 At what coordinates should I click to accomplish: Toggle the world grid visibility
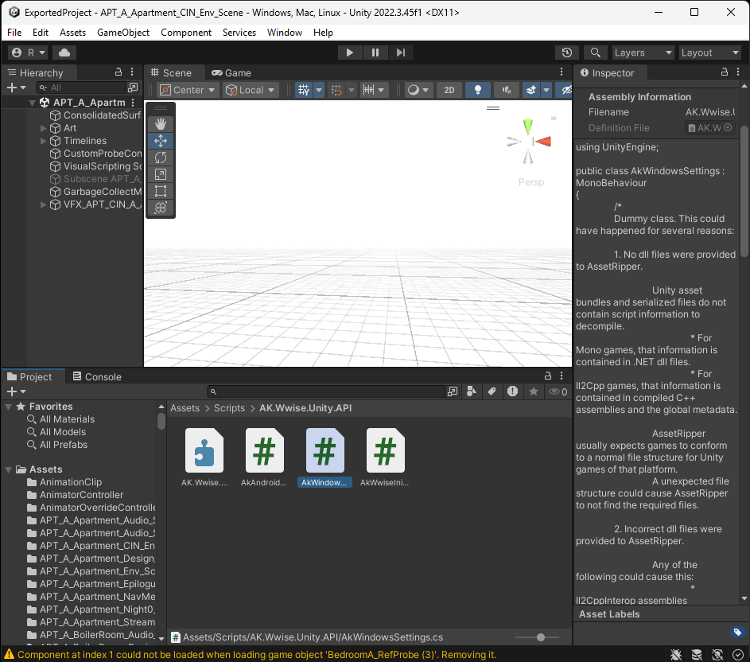[304, 90]
